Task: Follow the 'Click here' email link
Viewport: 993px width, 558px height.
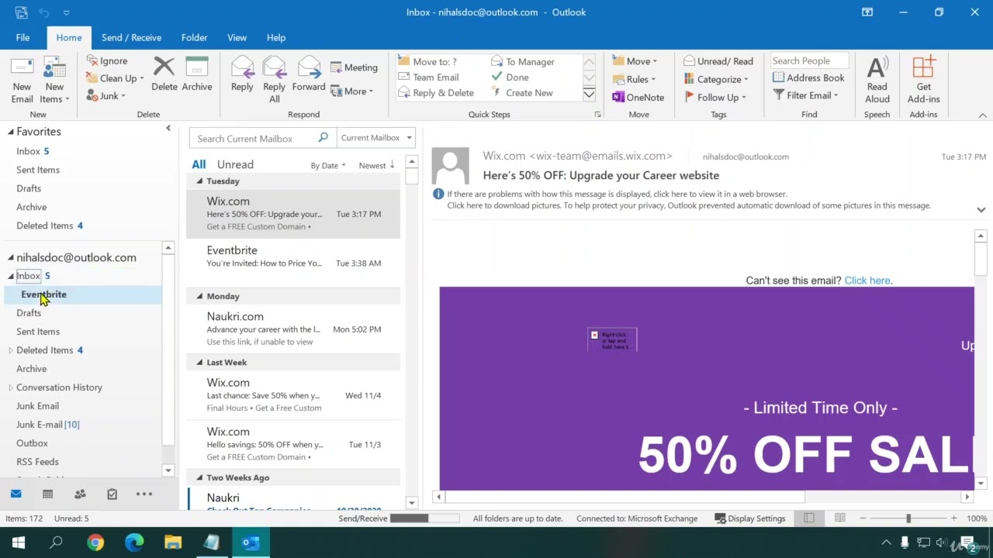Action: coord(867,281)
